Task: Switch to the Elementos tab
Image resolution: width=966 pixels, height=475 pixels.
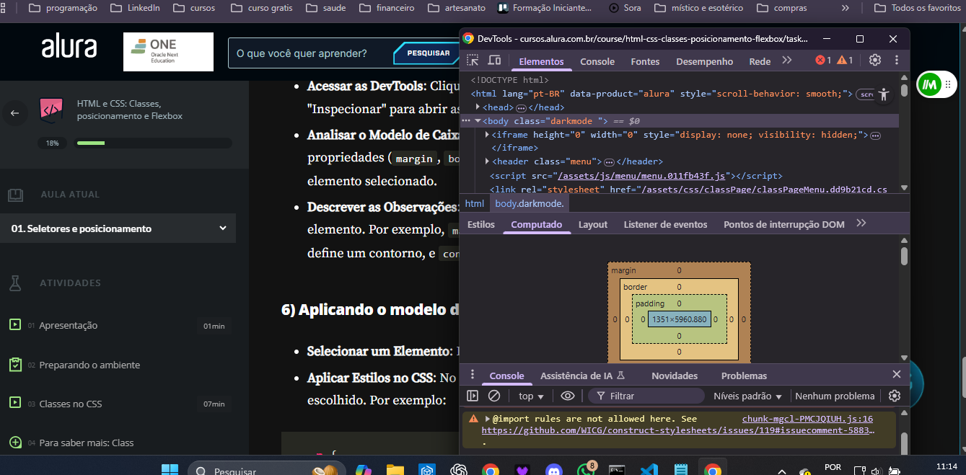Action: 542,61
